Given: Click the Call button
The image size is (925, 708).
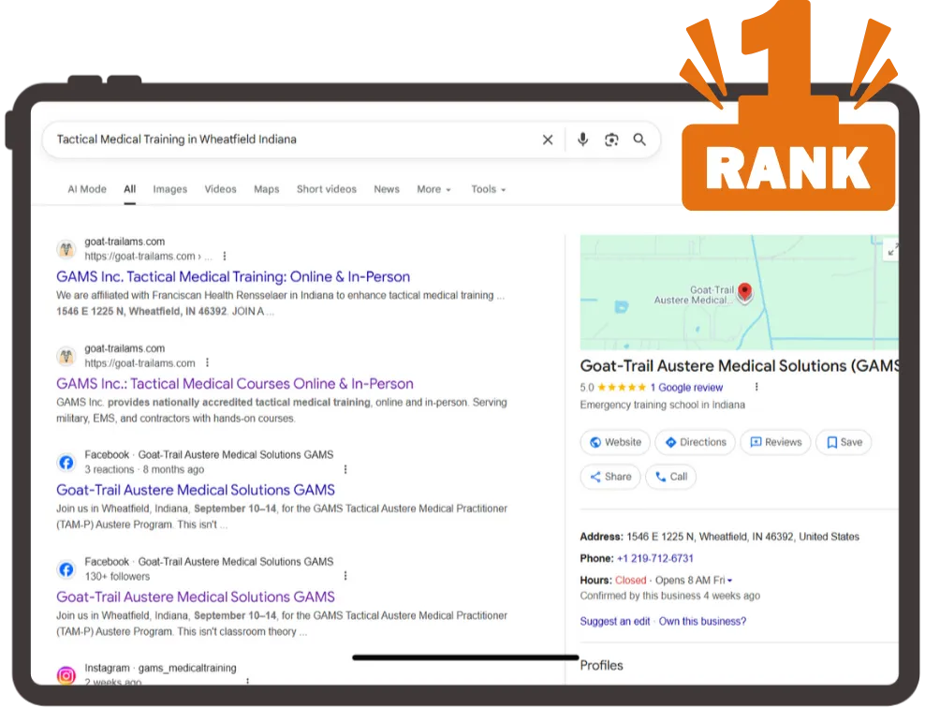Looking at the screenshot, I should point(670,477).
